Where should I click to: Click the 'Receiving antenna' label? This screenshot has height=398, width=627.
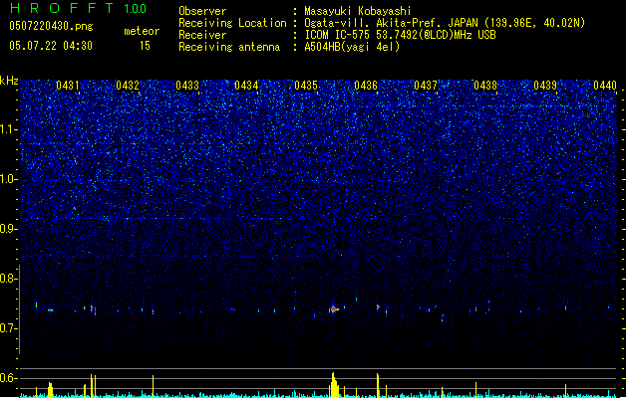[229, 47]
